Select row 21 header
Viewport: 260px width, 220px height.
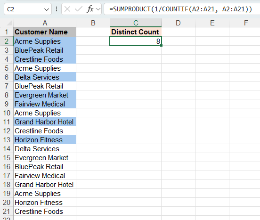tap(7, 212)
